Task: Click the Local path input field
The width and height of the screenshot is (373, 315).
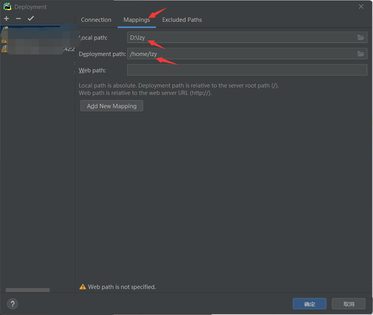Action: tap(241, 38)
